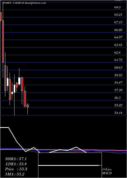Click the 68.21 price axis label
This screenshot has width=127, height=178.
point(118,15)
